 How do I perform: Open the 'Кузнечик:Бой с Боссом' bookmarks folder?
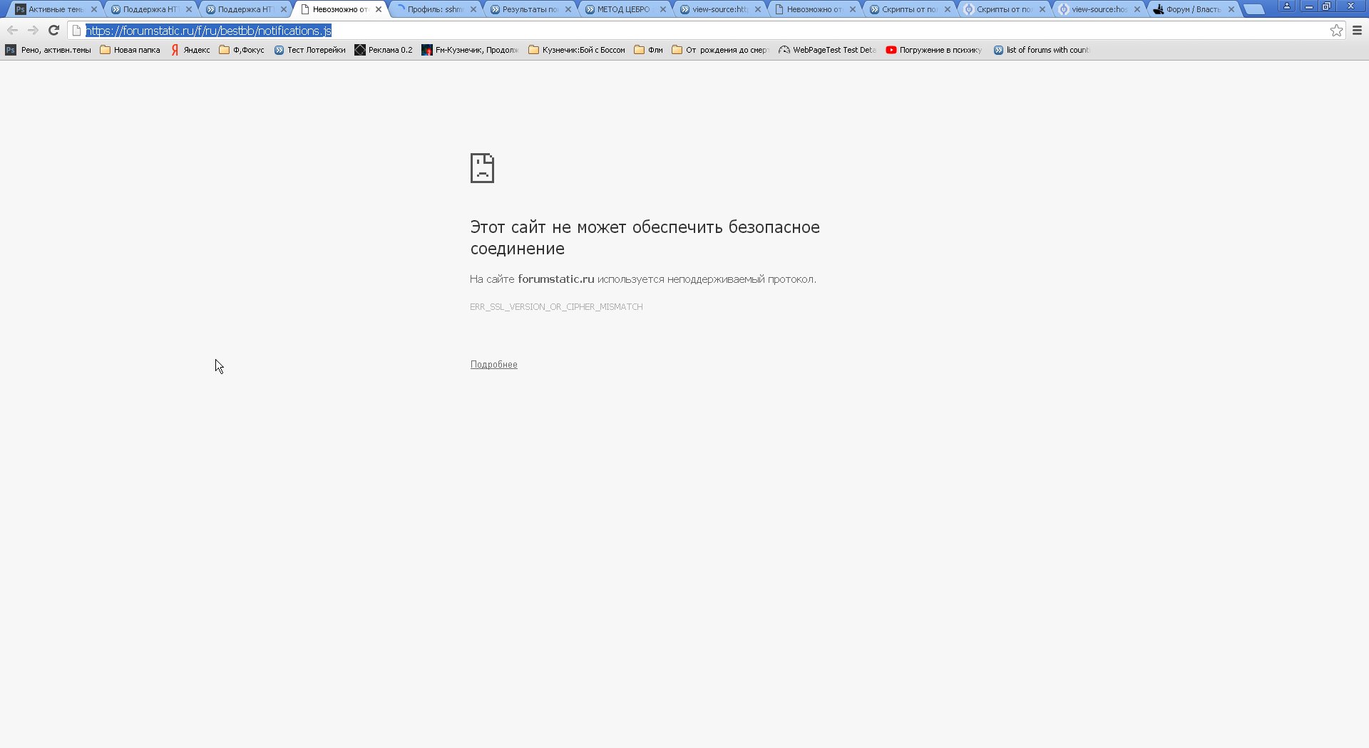577,50
